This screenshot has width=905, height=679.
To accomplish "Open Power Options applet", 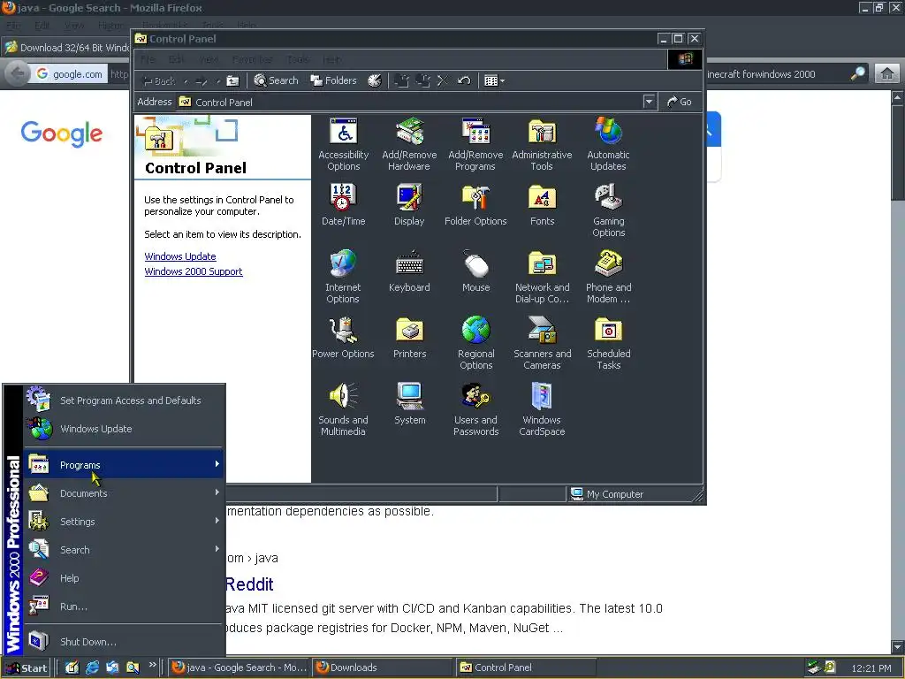I will point(344,338).
